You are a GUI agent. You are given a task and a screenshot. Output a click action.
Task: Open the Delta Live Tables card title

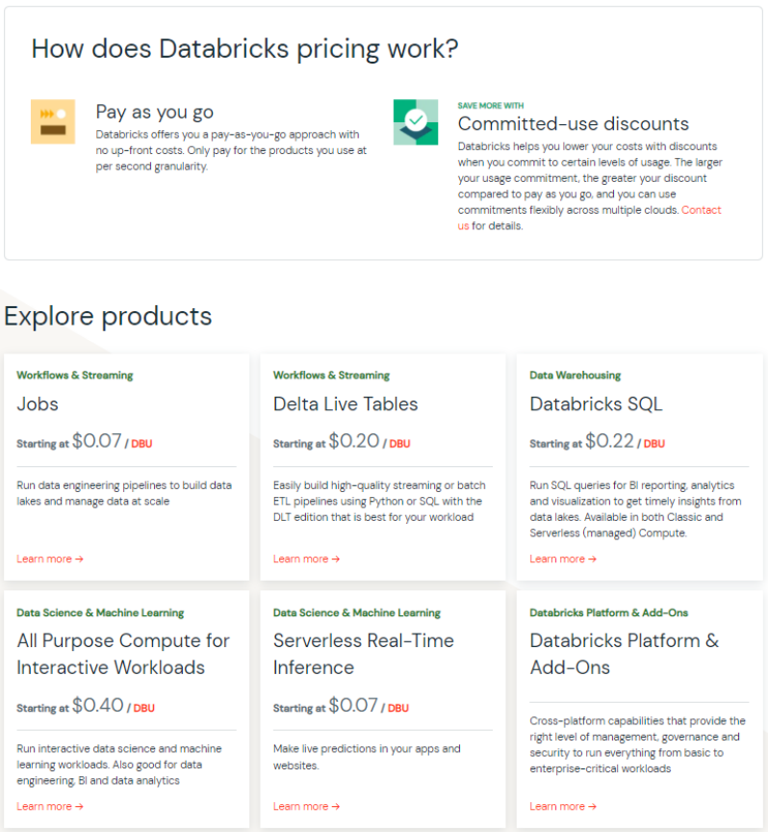pyautogui.click(x=346, y=403)
